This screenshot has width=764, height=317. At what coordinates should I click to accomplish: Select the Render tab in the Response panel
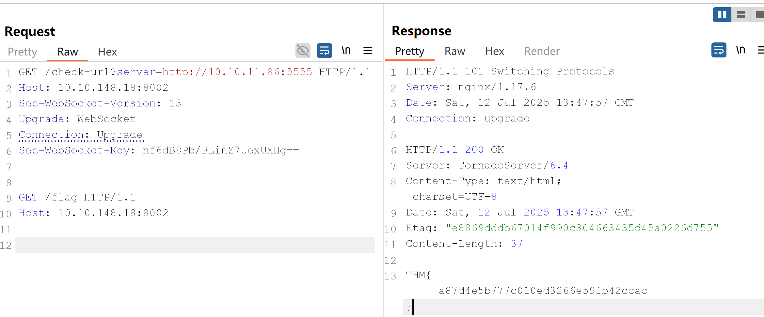pos(542,51)
